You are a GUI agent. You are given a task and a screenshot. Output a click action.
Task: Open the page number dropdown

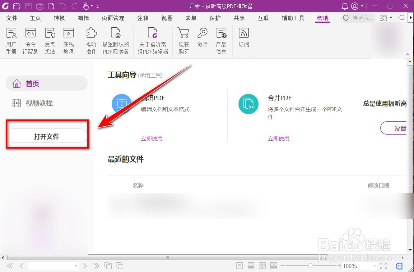coord(76,266)
